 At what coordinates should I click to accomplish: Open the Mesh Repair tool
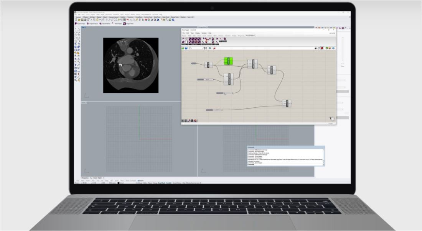point(117,24)
